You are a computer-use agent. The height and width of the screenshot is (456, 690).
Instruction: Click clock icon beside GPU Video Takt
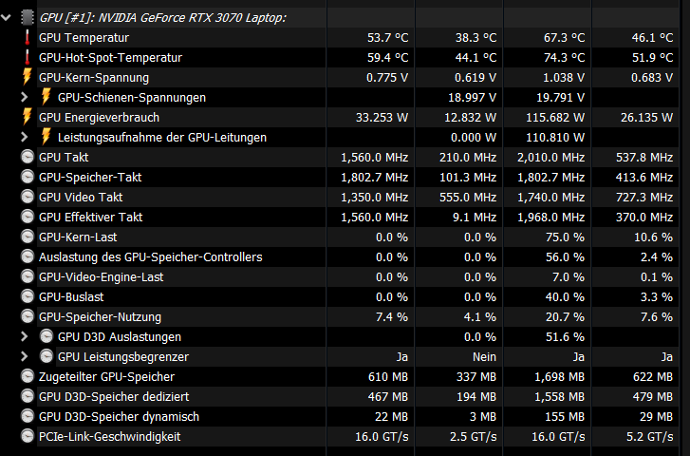(x=28, y=197)
